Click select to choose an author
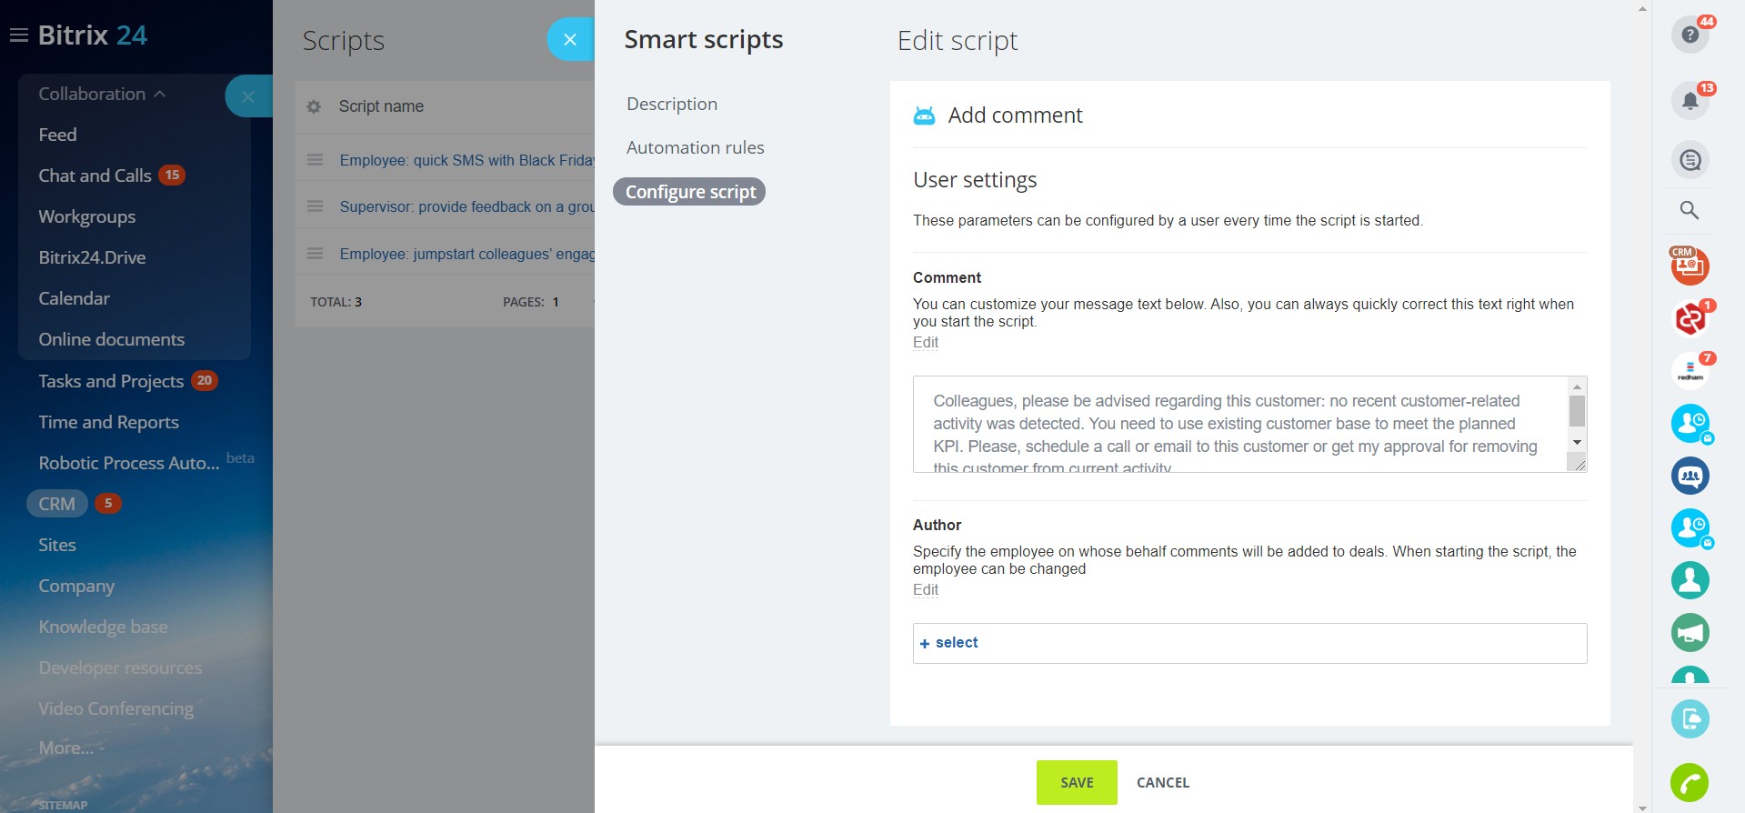The height and width of the screenshot is (813, 1745). click(x=949, y=643)
